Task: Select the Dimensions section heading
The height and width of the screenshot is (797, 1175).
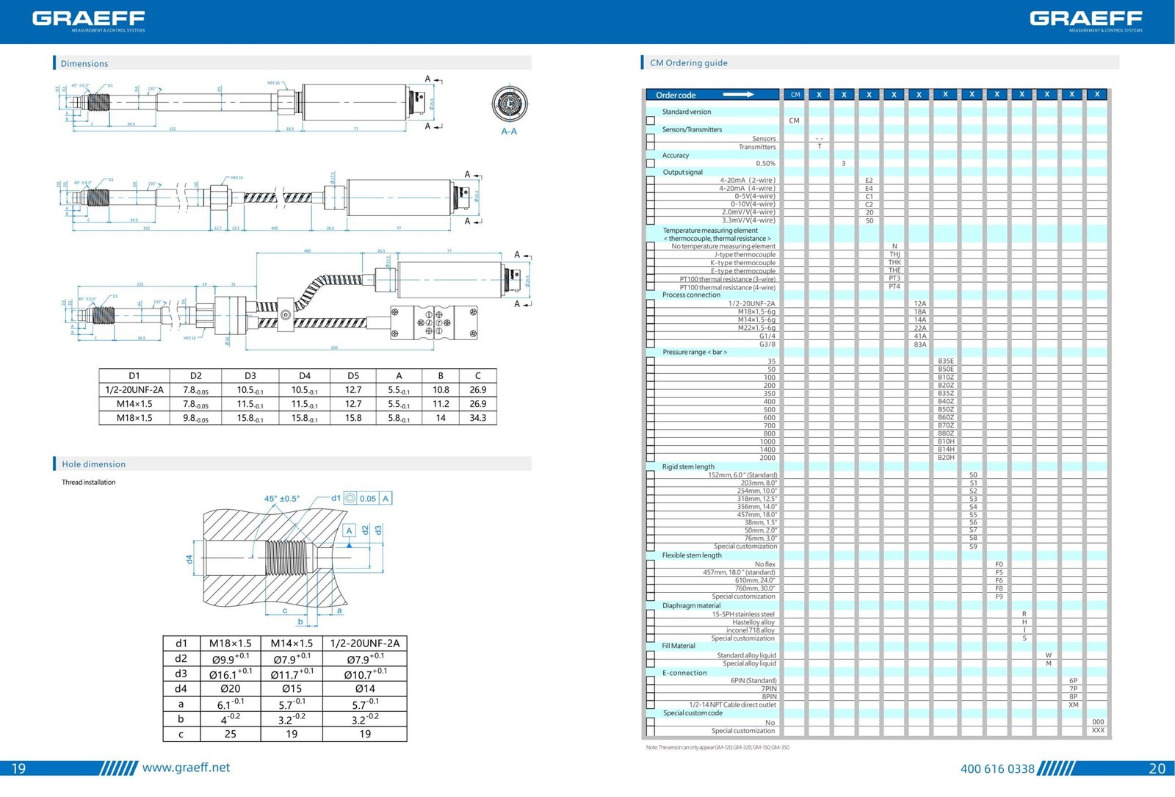Action: 84,64
